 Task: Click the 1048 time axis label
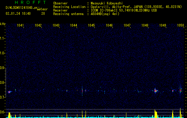(x=145, y=25)
